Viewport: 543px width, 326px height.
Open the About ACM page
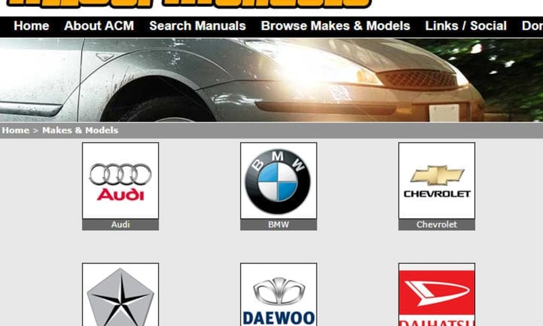[x=99, y=26]
